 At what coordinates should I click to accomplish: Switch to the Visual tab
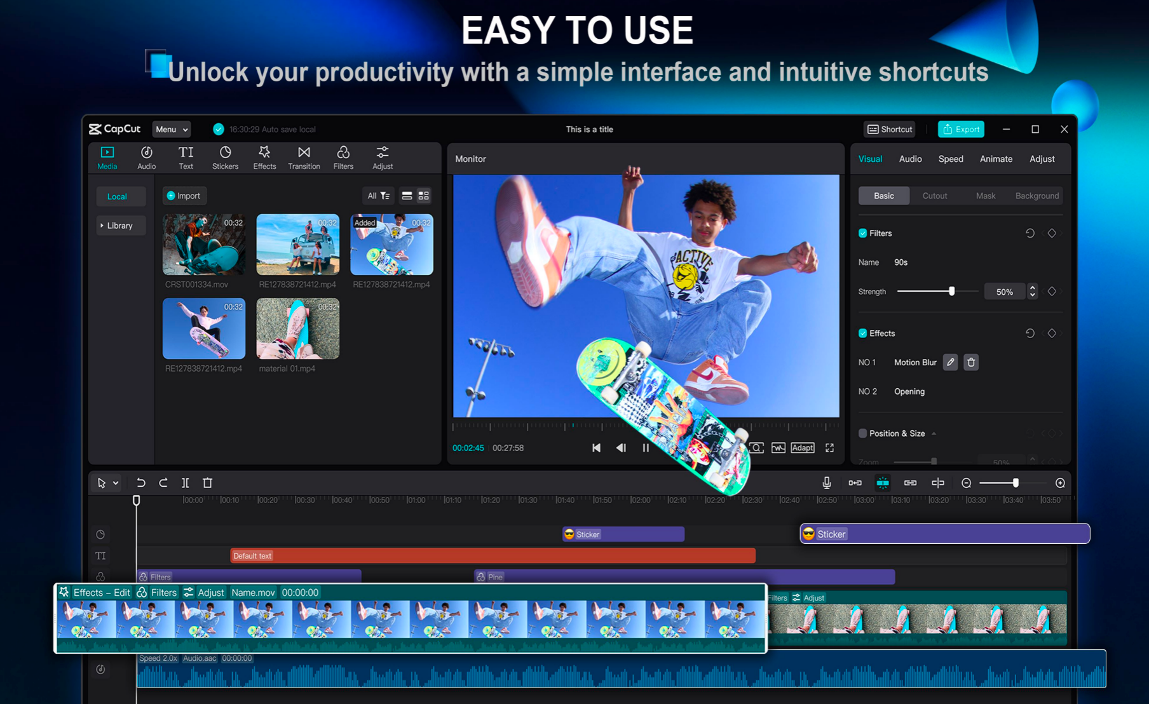coord(870,159)
